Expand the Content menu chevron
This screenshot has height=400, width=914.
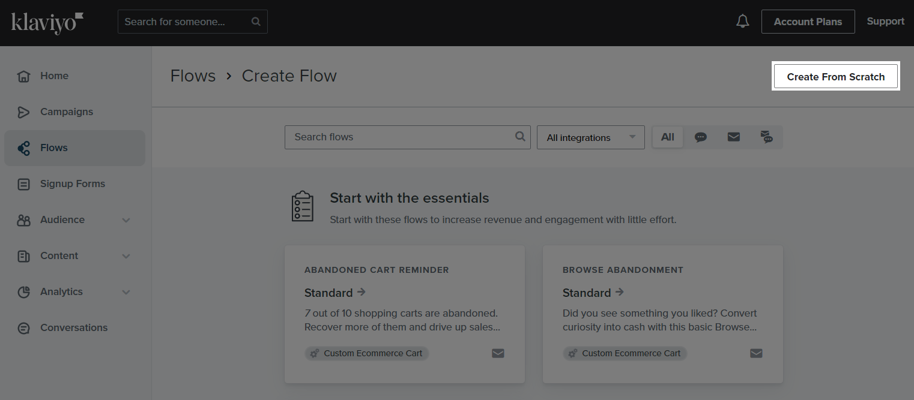126,256
